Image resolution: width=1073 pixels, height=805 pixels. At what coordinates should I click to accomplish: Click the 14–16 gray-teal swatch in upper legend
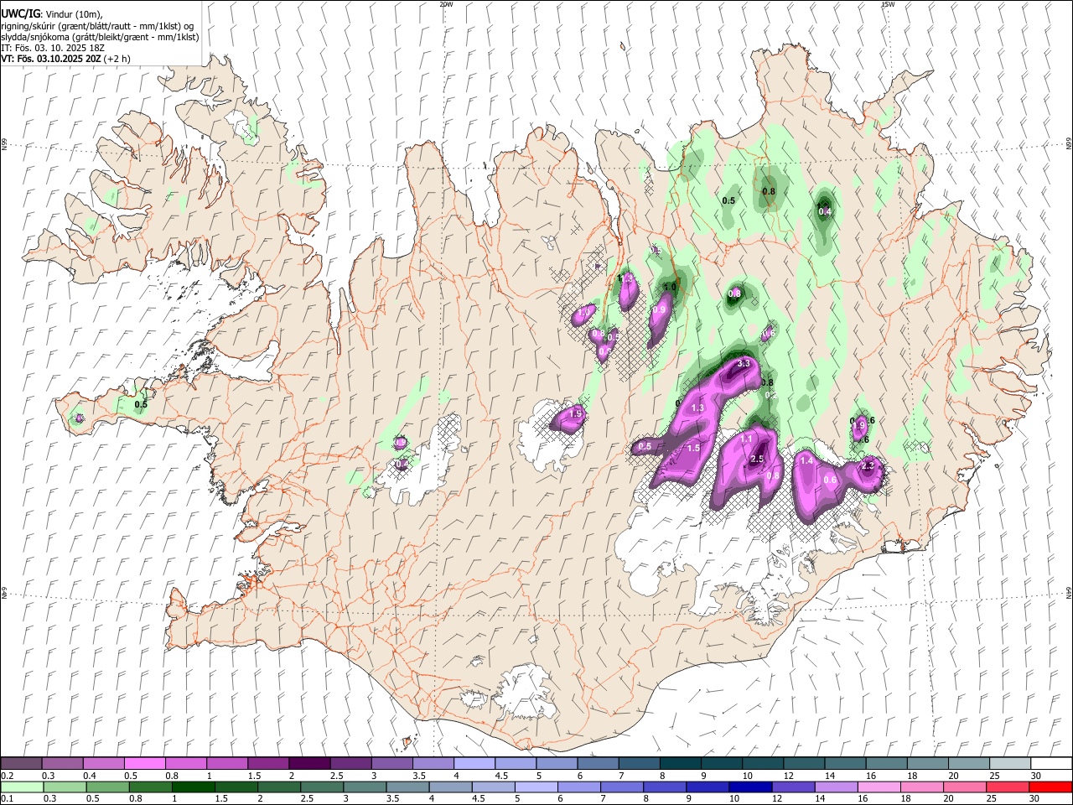[845, 764]
